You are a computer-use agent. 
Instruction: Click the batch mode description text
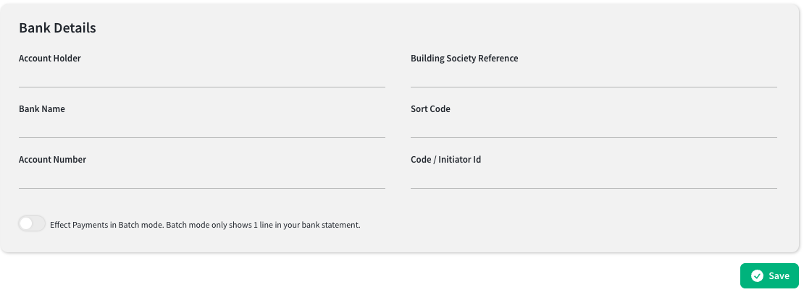coord(205,225)
